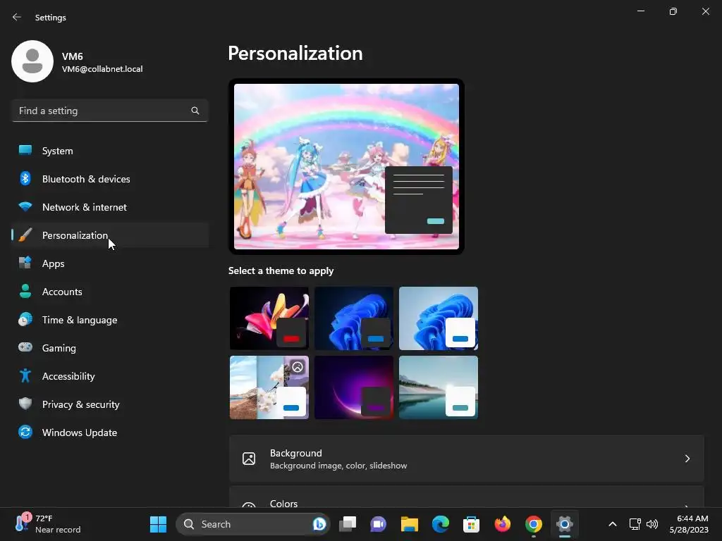
Task: Click the Apps icon in sidebar
Action: tap(25, 263)
